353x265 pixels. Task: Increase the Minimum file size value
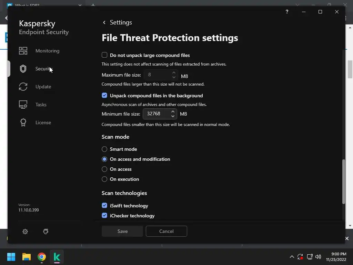pos(173,111)
